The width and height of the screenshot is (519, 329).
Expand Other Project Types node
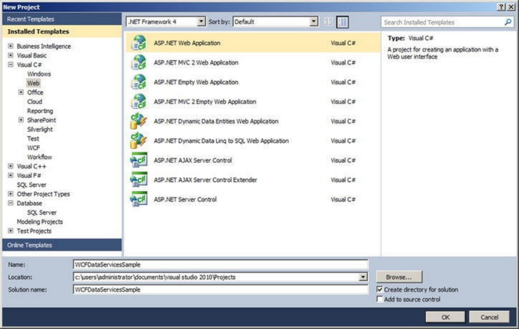10,194
